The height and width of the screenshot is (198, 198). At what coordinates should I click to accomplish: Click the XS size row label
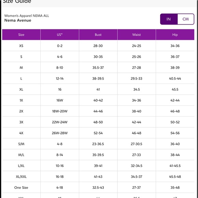pos(21,46)
